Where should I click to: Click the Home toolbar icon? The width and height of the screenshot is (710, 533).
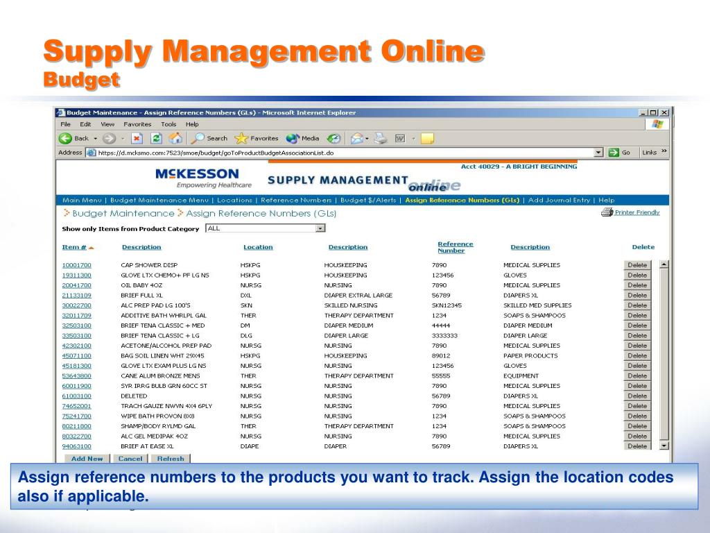175,138
